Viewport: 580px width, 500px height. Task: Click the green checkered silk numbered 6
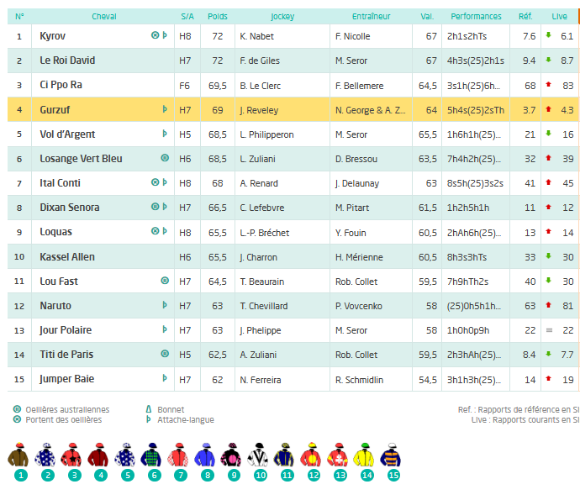tap(153, 456)
